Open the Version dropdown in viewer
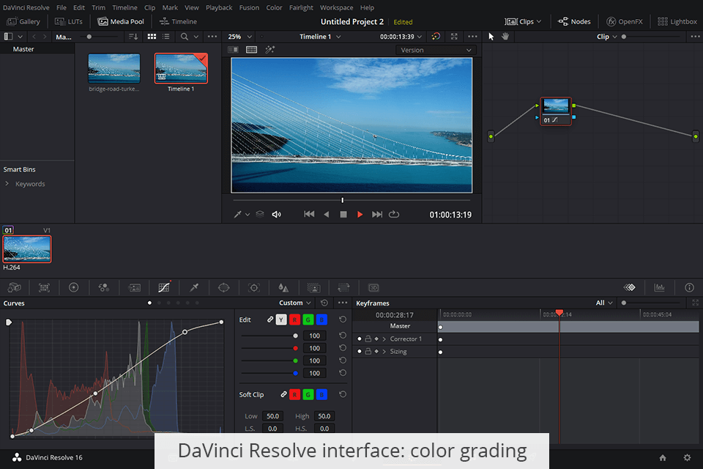 (x=435, y=51)
